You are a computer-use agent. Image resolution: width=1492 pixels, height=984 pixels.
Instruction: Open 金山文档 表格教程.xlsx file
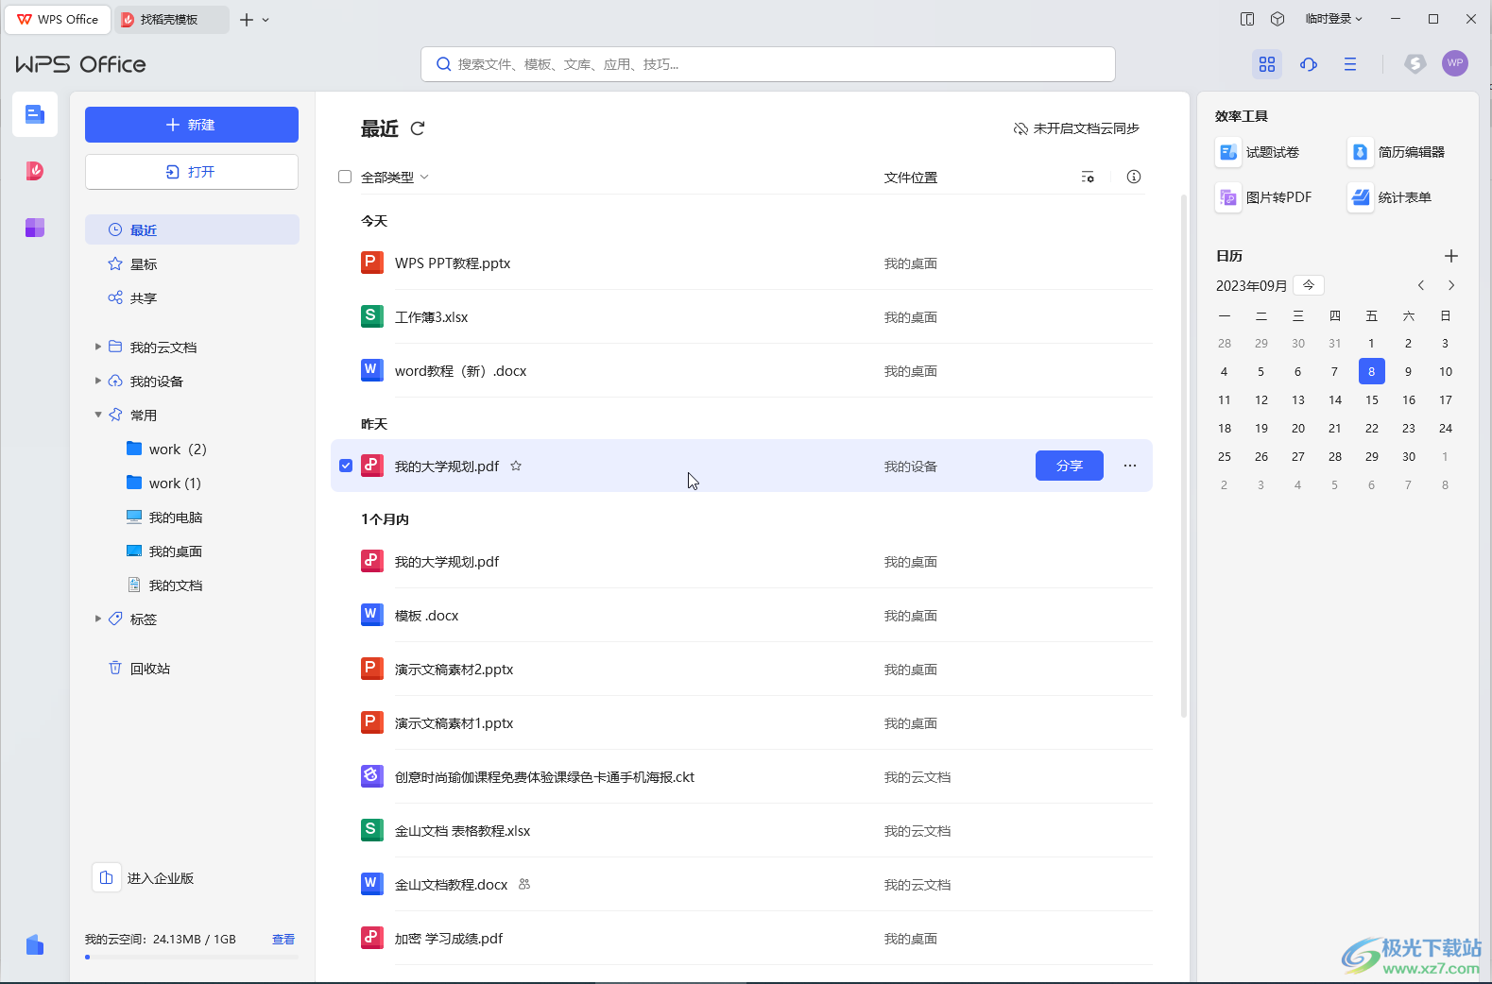742,831
